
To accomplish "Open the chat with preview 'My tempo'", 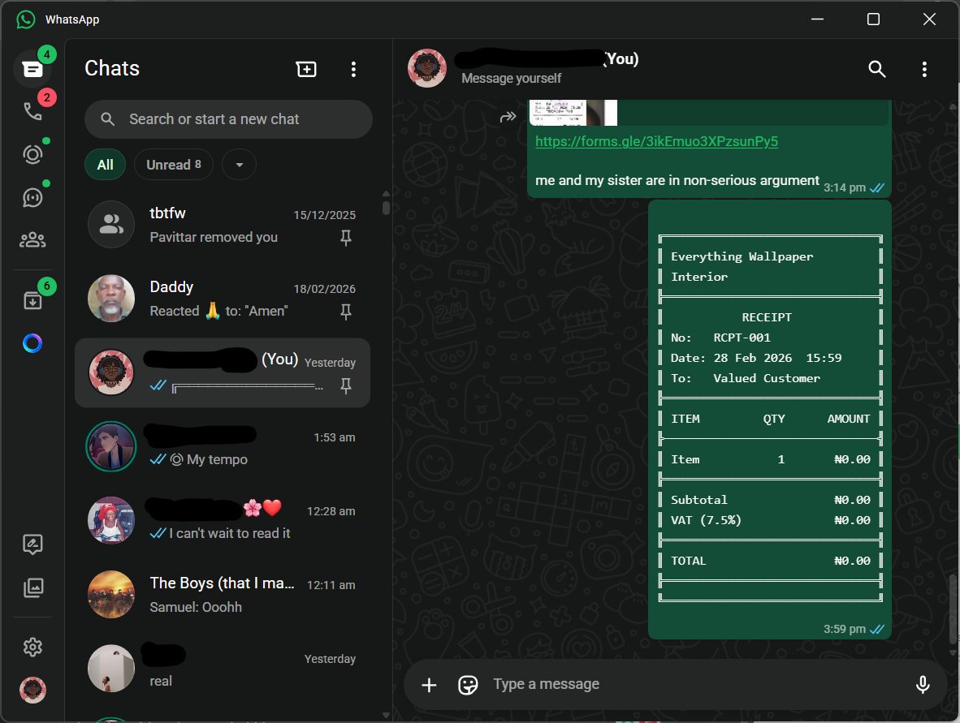I will 223,446.
